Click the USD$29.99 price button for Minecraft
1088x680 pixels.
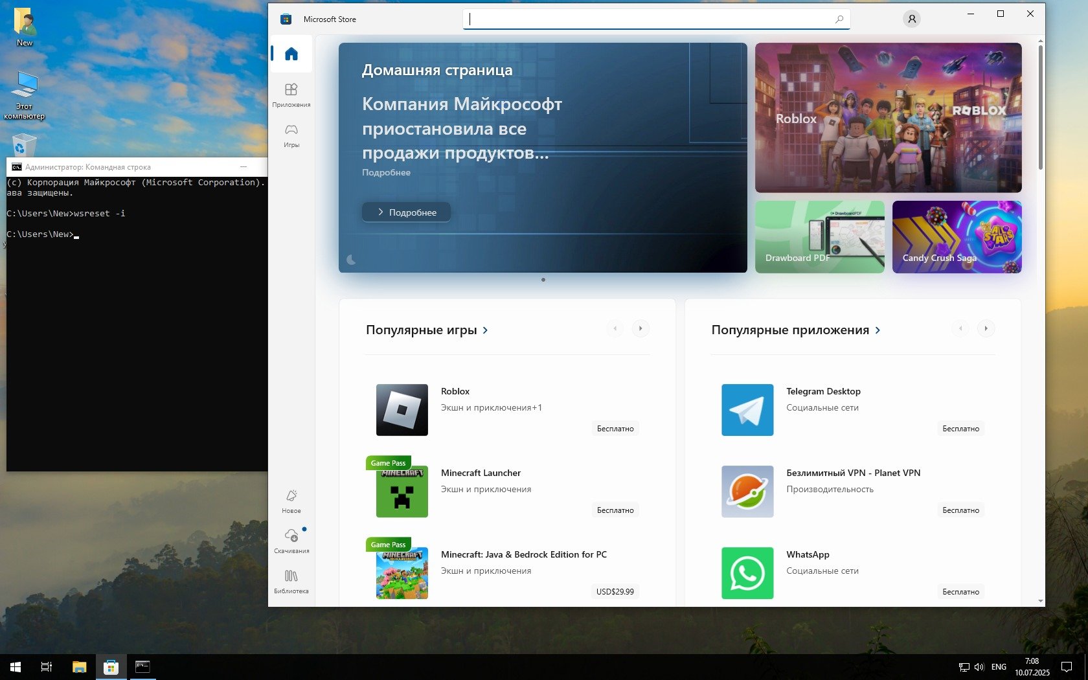pos(615,591)
